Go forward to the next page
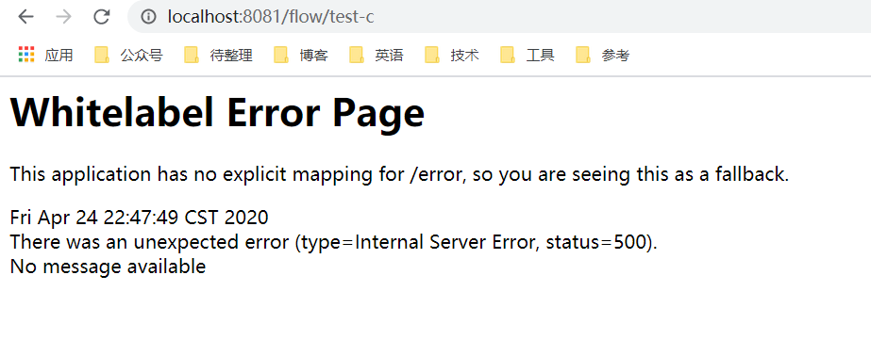The width and height of the screenshot is (871, 340). click(x=64, y=17)
